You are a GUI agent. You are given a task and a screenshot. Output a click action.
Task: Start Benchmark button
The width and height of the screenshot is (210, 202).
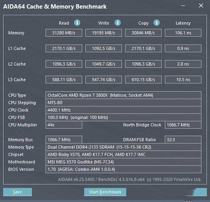click(x=105, y=192)
